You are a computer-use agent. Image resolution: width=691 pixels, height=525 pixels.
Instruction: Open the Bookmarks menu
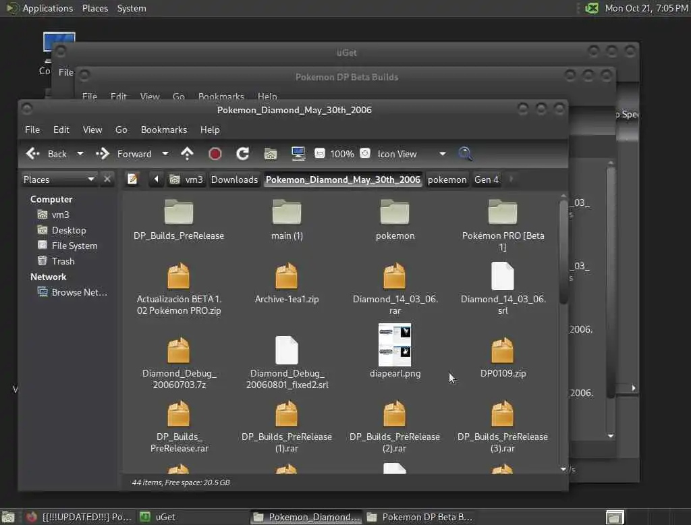[x=164, y=130]
